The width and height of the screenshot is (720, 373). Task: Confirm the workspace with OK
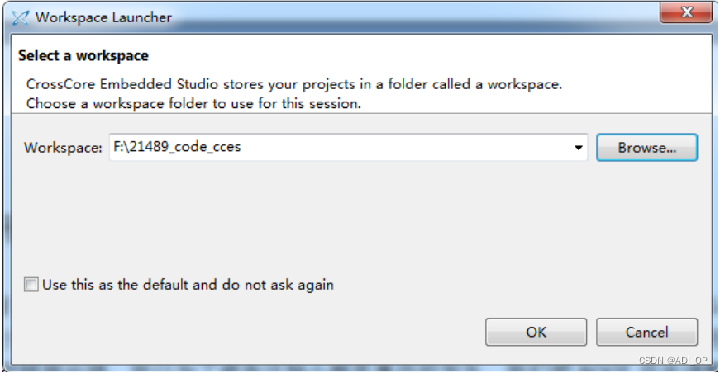click(536, 332)
